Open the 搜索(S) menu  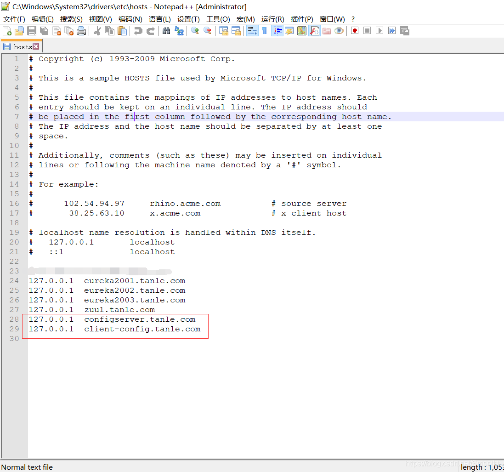(71, 19)
